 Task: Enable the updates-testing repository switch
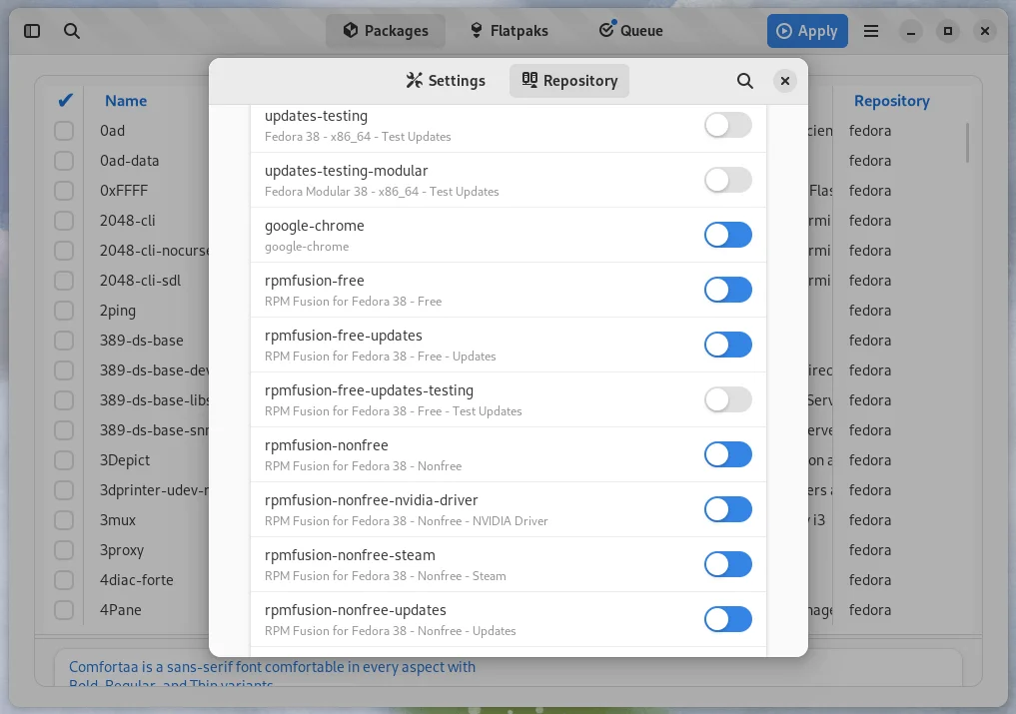click(x=727, y=125)
